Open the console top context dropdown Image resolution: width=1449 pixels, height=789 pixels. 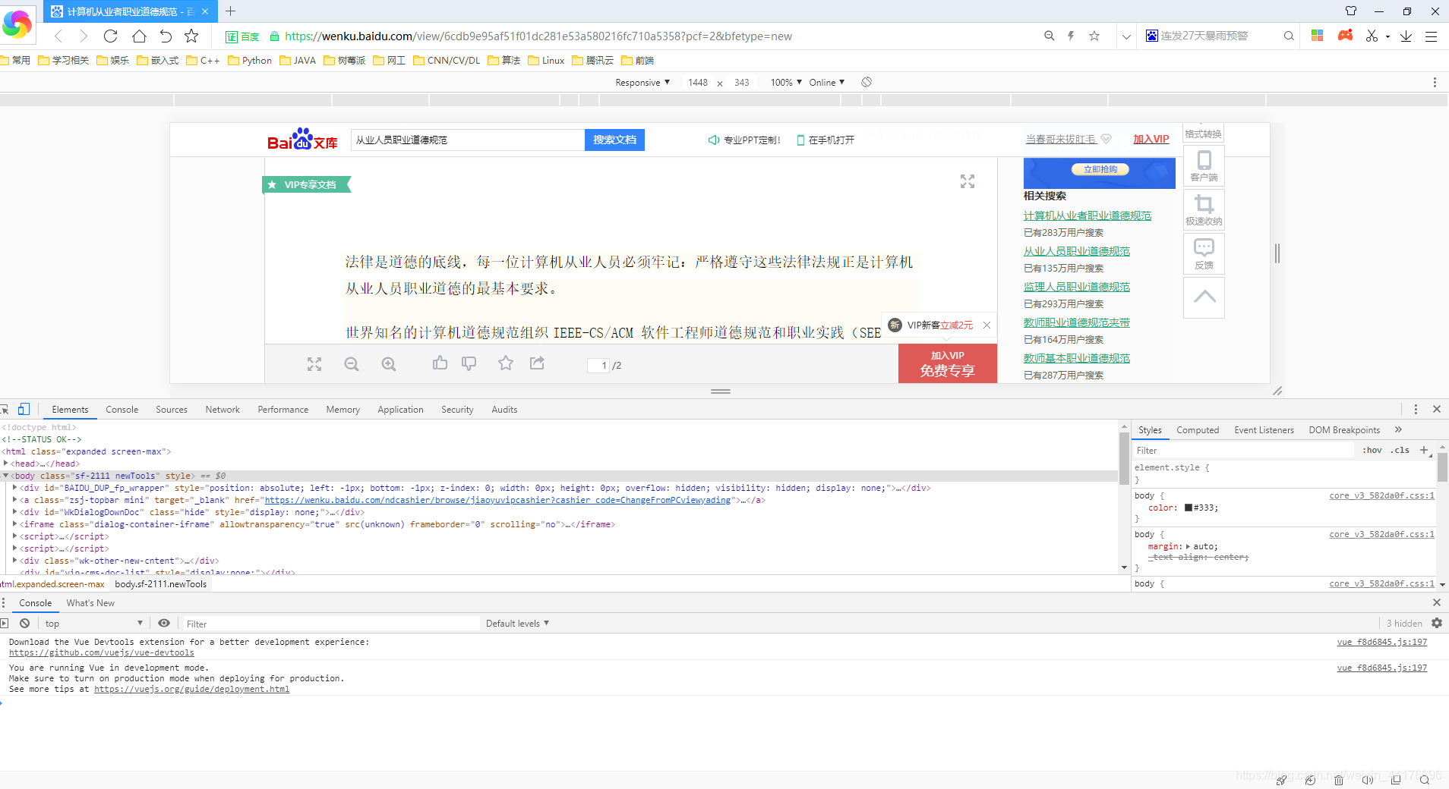(x=93, y=623)
